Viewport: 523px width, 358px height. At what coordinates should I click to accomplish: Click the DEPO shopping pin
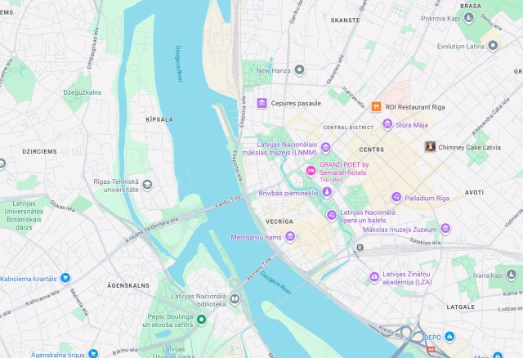coord(449,337)
